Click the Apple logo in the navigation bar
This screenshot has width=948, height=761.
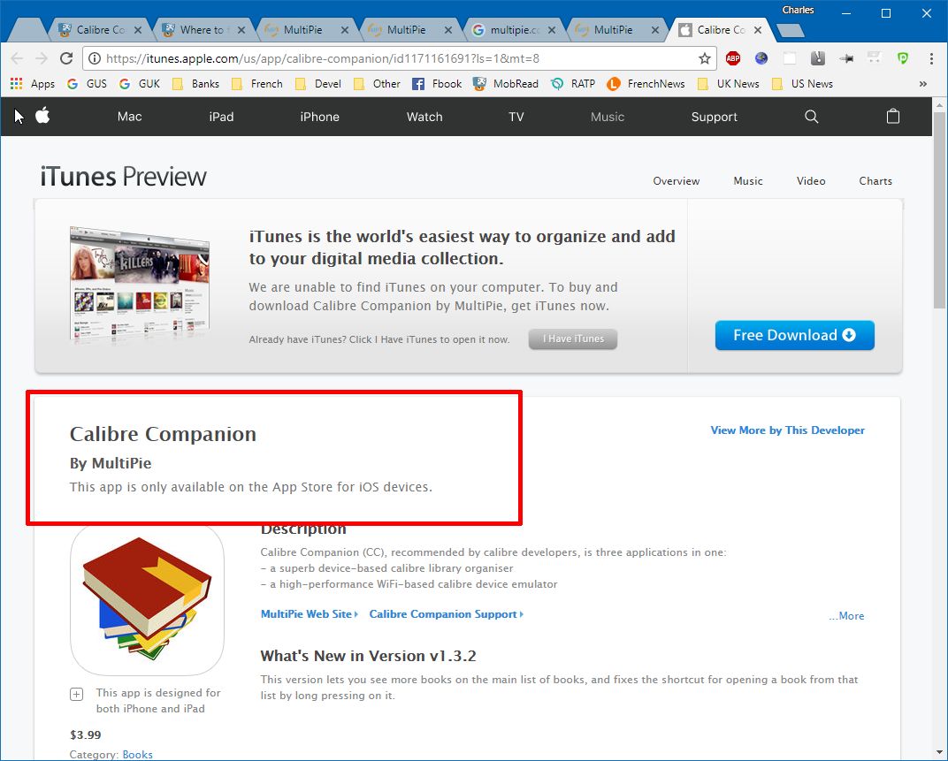pos(42,116)
